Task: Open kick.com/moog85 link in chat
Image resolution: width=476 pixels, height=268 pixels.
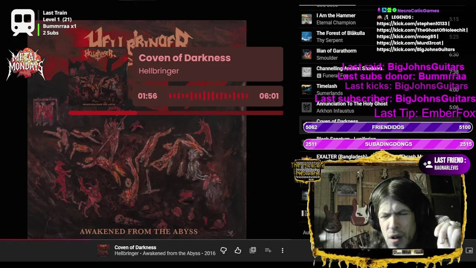Action: coord(406,36)
